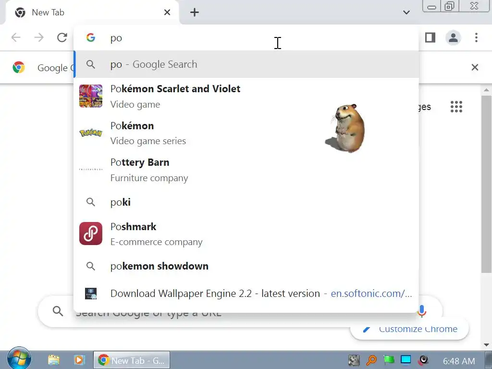Click the scrollbar down arrow
The image size is (492, 369).
tap(486, 344)
